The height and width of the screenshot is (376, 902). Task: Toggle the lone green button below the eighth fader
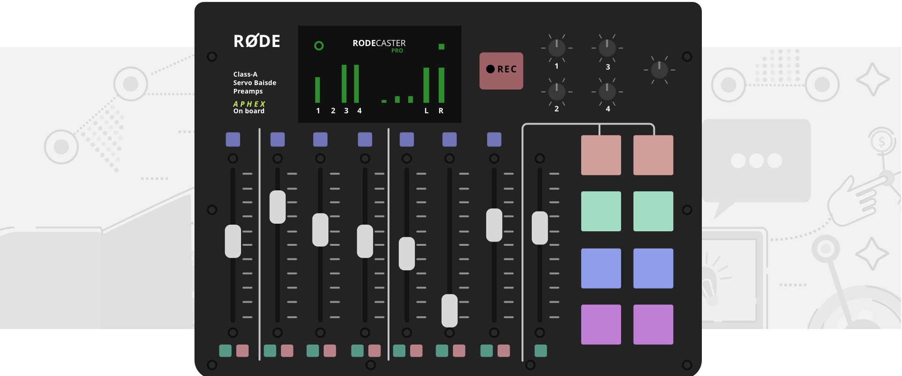[541, 351]
